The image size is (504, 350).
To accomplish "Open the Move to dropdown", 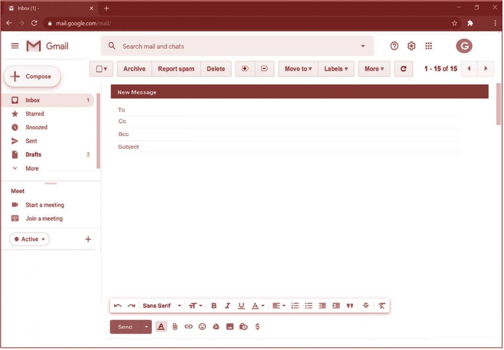I will click(x=298, y=69).
